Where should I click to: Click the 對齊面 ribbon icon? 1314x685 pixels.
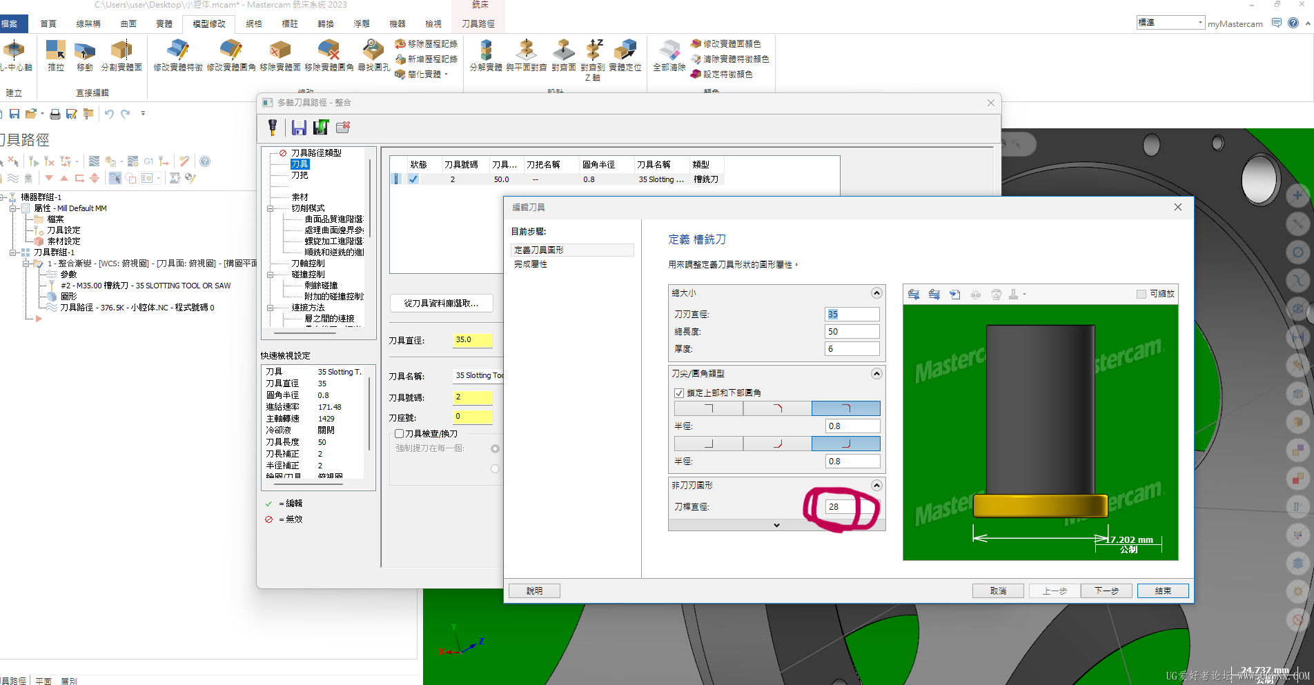tap(564, 55)
